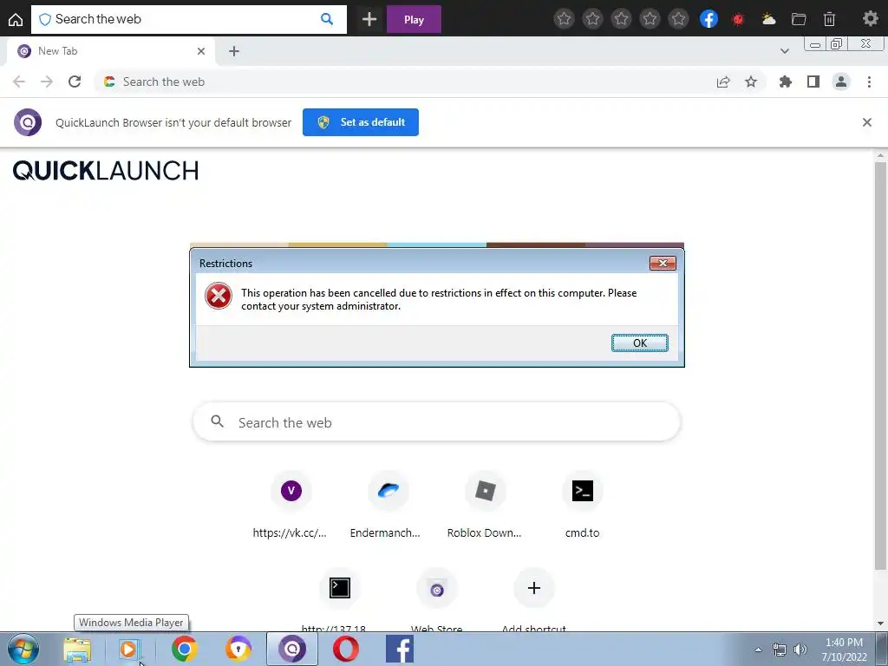Open the Facebook taskbar icon

pos(399,649)
